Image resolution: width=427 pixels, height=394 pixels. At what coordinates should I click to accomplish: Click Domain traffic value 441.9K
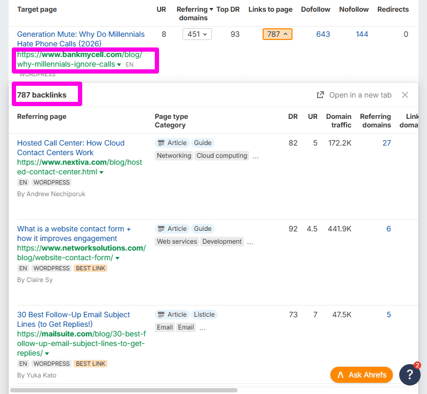pos(339,229)
